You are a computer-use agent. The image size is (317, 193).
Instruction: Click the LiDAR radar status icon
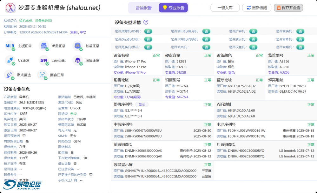pos(9,75)
